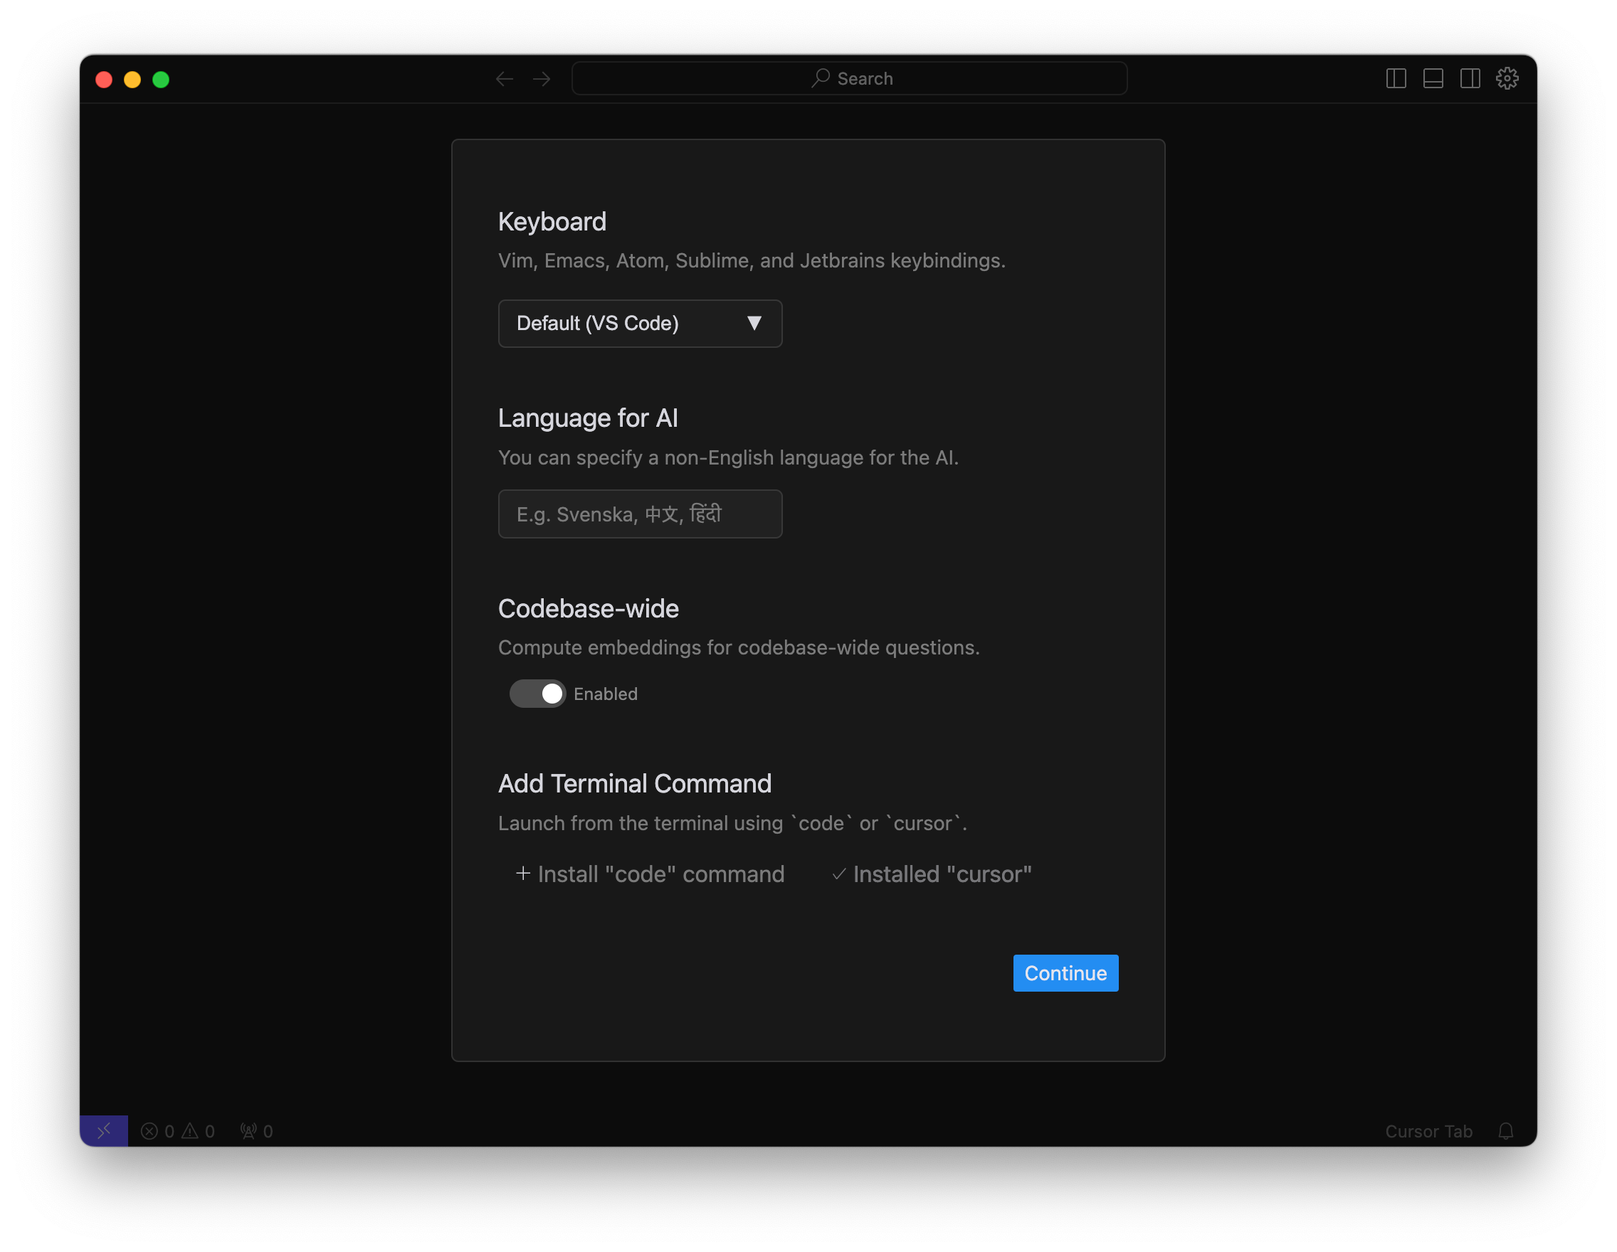Click Install "code" command
This screenshot has height=1252, width=1617.
[x=649, y=874]
